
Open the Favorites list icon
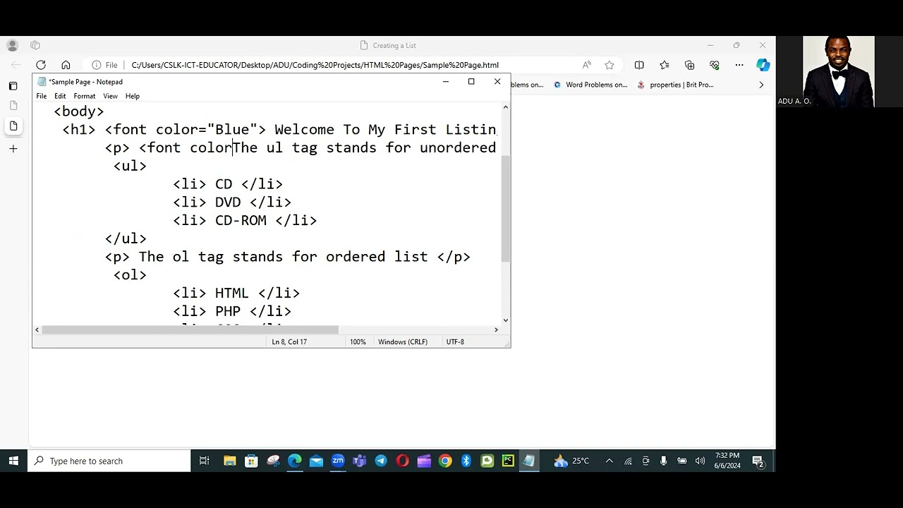tap(665, 65)
